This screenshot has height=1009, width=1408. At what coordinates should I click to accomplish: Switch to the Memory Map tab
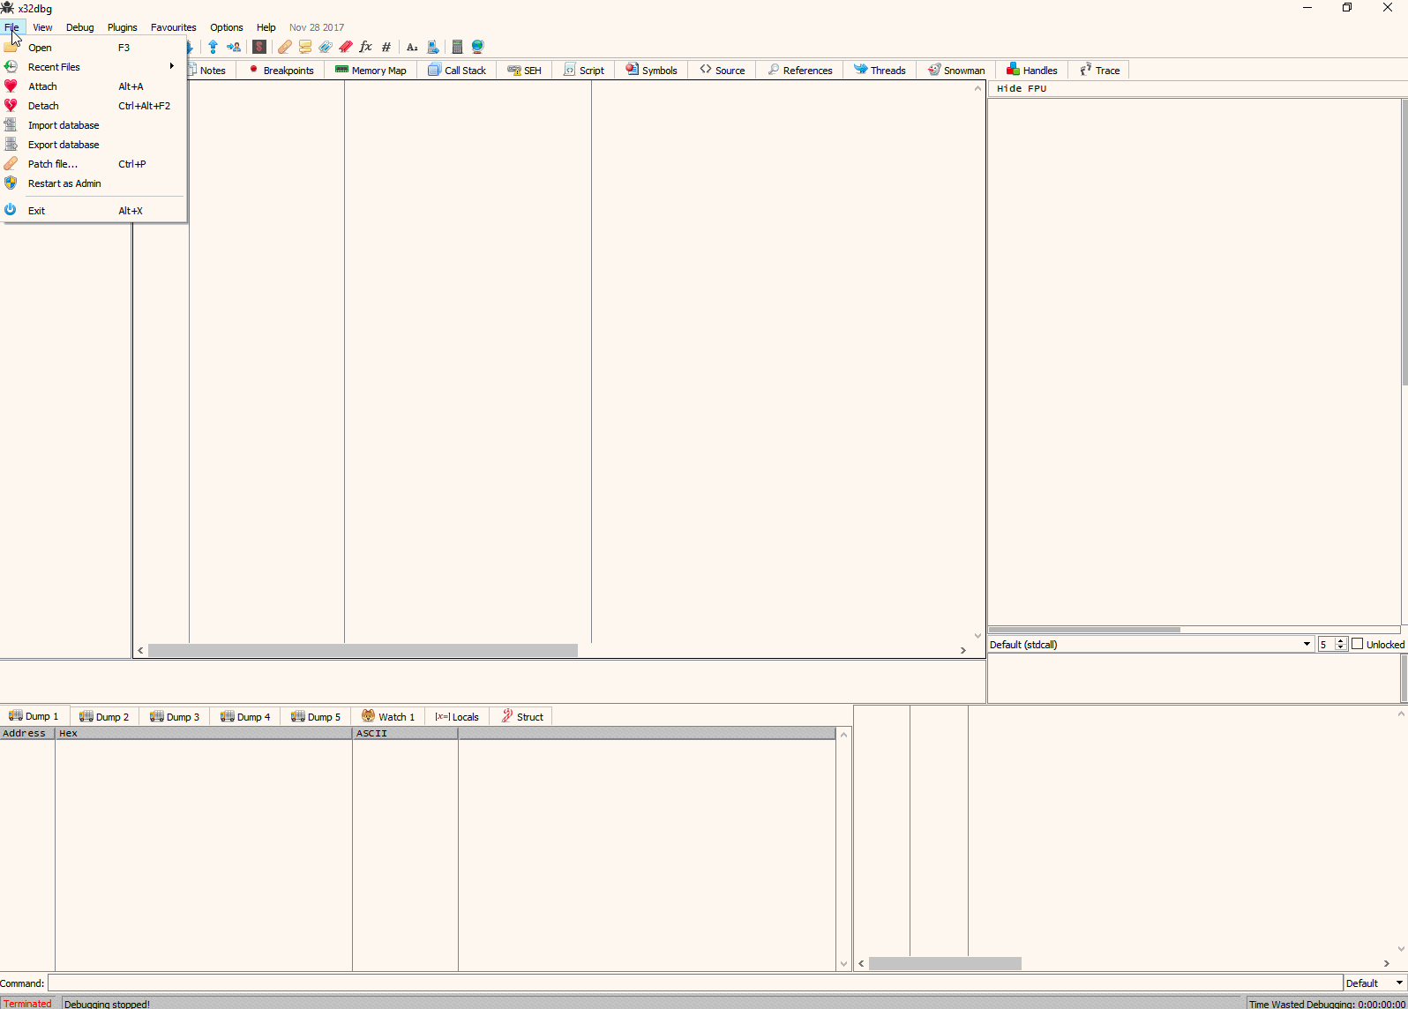(371, 71)
